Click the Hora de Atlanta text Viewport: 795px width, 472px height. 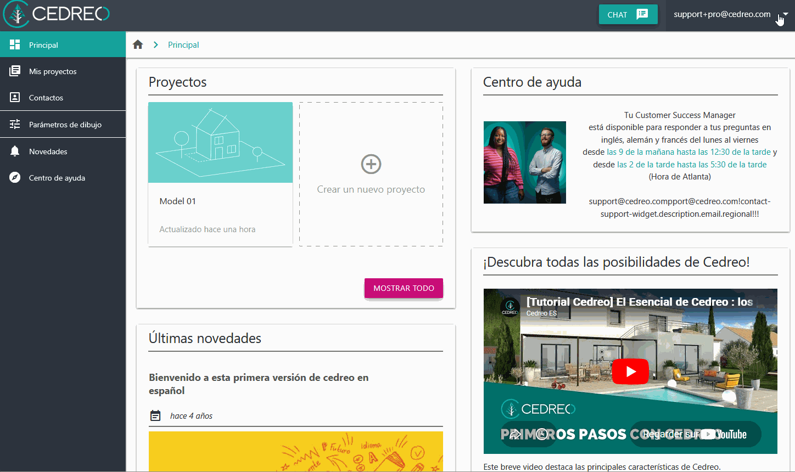680,177
